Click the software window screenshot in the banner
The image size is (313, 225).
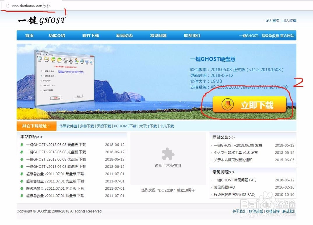[x=64, y=78]
